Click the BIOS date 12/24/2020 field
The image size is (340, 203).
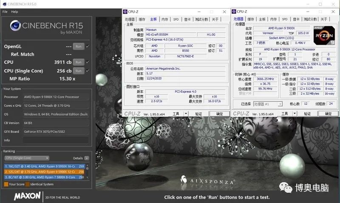(185, 78)
